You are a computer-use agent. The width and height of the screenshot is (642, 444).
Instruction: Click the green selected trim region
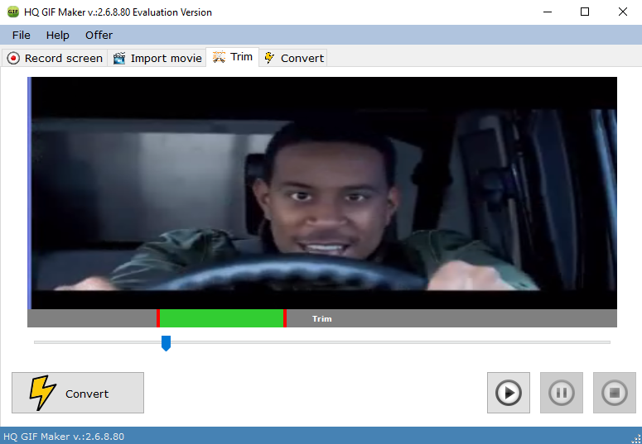(x=221, y=318)
